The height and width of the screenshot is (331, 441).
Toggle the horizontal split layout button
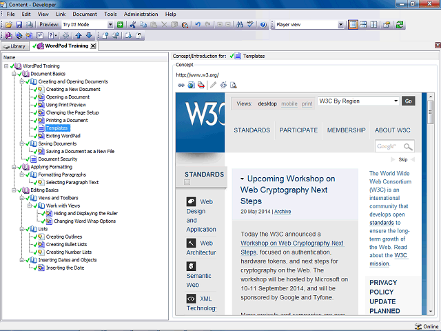point(363,25)
